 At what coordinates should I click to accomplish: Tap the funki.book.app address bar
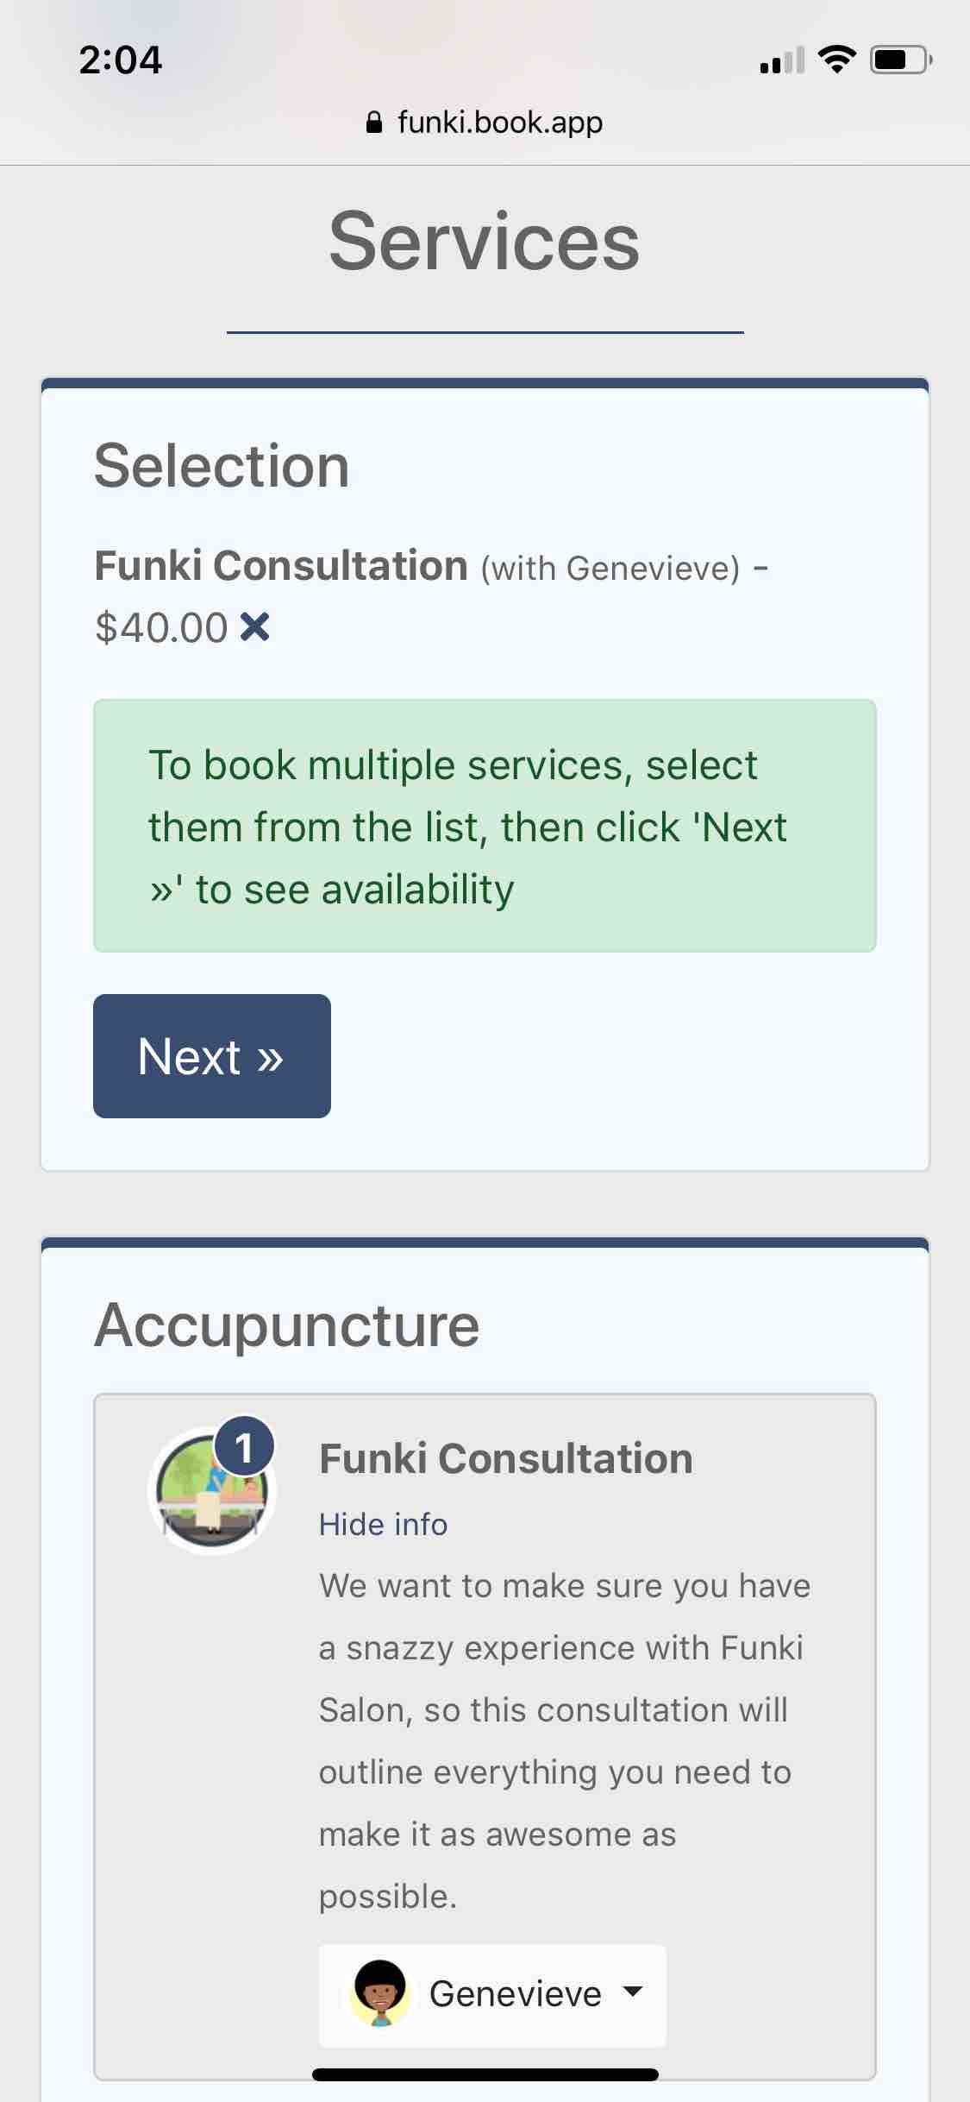485,123
